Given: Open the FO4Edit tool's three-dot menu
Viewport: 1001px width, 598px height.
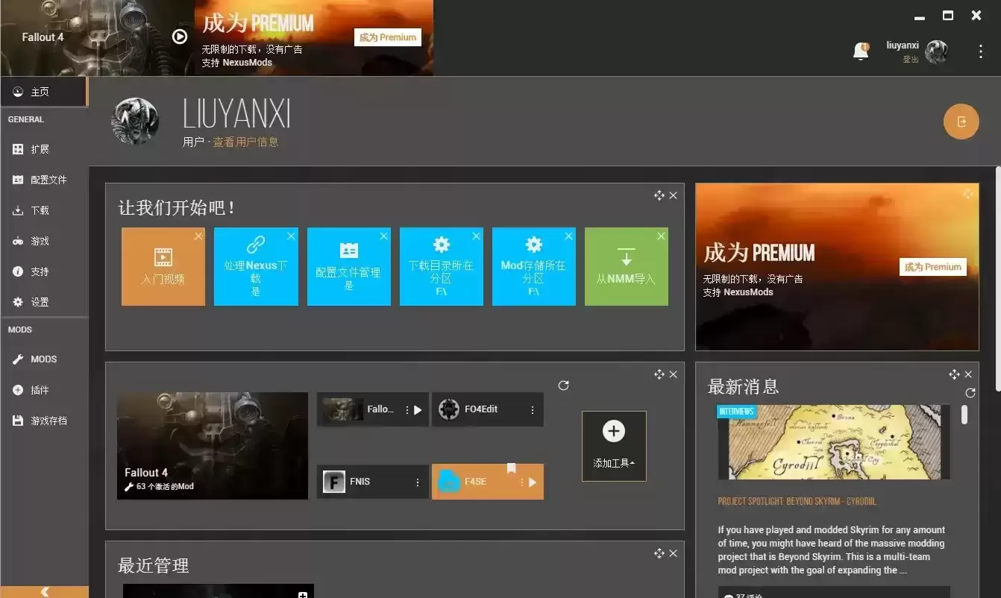Looking at the screenshot, I should tap(533, 410).
